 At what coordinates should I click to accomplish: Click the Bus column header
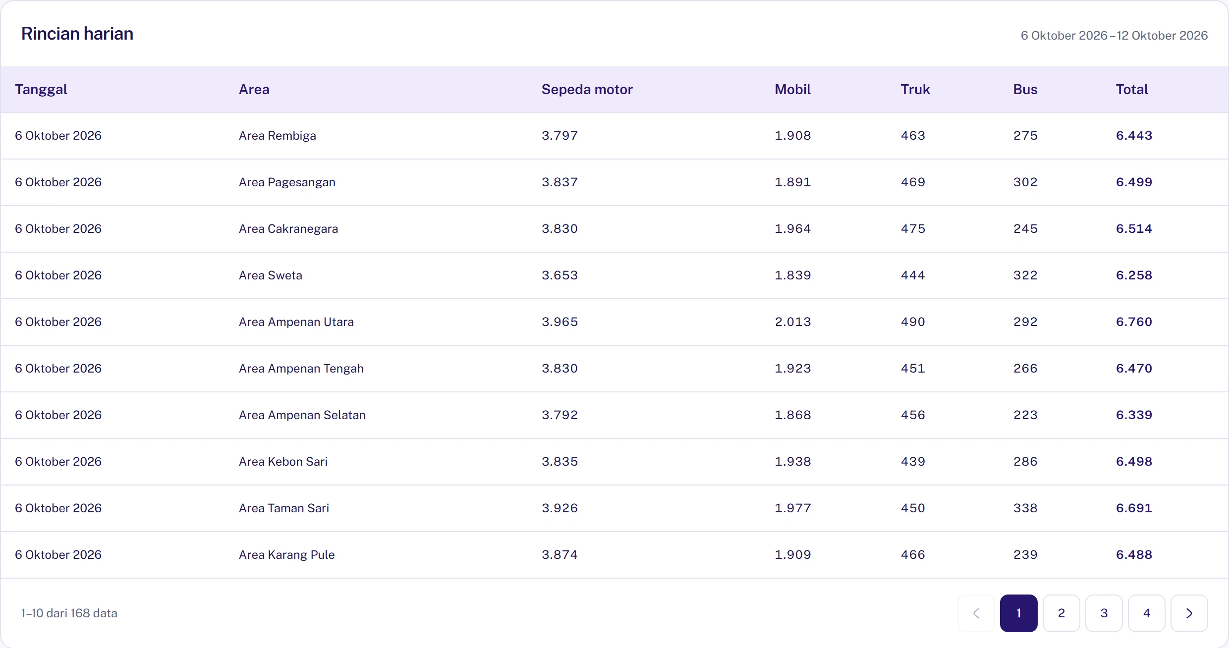[x=1025, y=90]
